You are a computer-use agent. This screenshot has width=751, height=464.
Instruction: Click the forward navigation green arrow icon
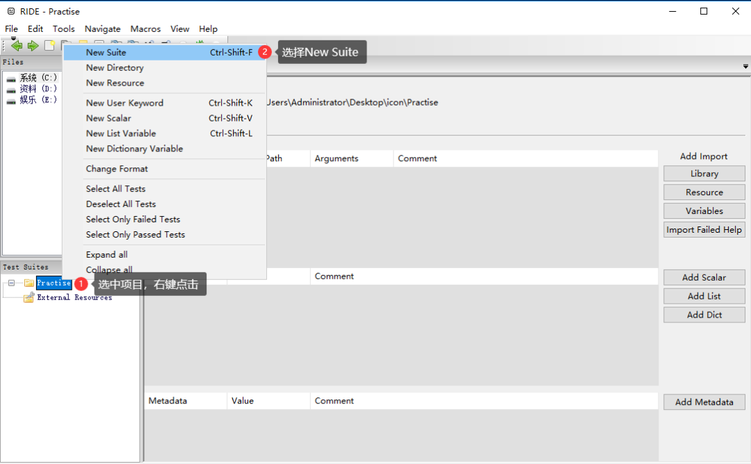point(32,45)
